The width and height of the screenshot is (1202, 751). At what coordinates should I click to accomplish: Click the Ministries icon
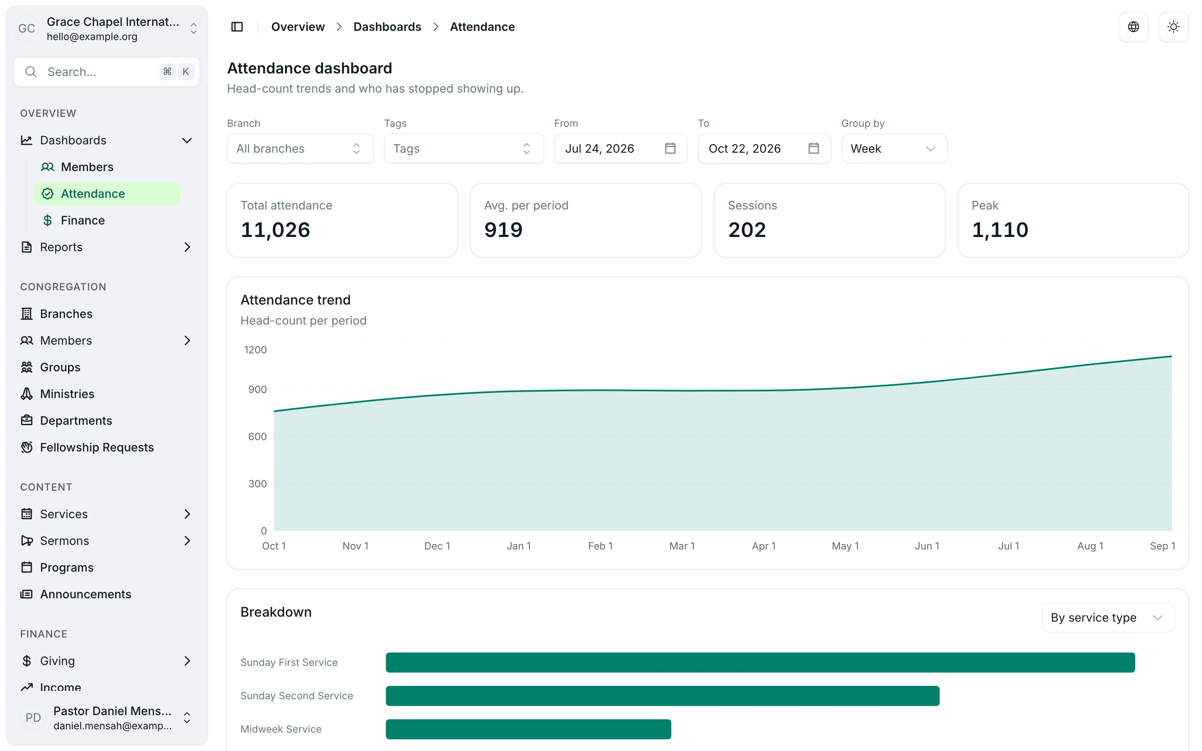tap(27, 394)
